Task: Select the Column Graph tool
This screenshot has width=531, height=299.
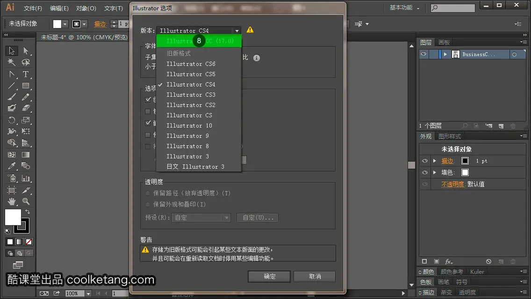Action: pyautogui.click(x=26, y=178)
